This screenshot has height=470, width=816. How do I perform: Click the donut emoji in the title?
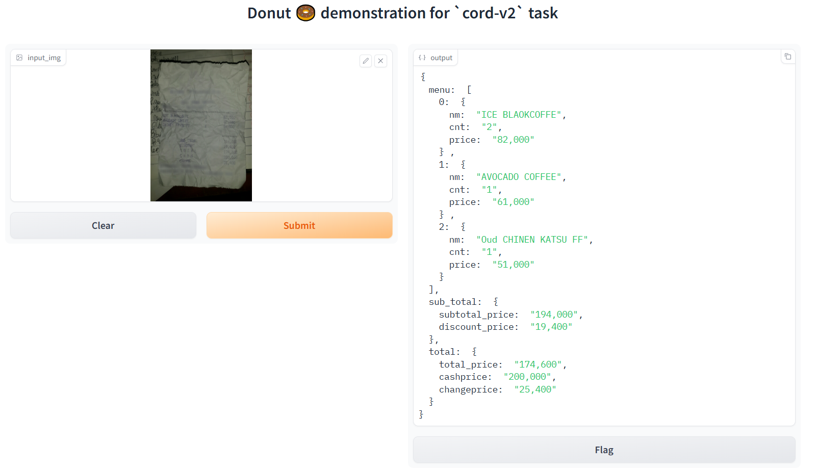pyautogui.click(x=305, y=13)
